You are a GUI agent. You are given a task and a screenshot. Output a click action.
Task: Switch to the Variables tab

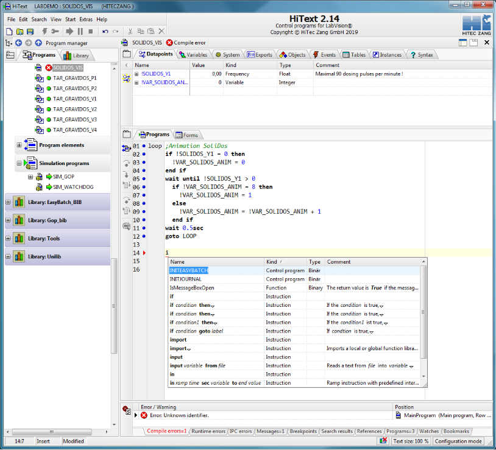coord(193,55)
